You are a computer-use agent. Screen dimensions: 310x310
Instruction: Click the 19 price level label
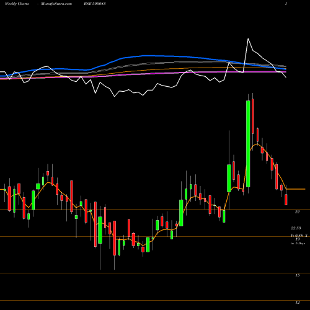pyautogui.click(x=298, y=239)
